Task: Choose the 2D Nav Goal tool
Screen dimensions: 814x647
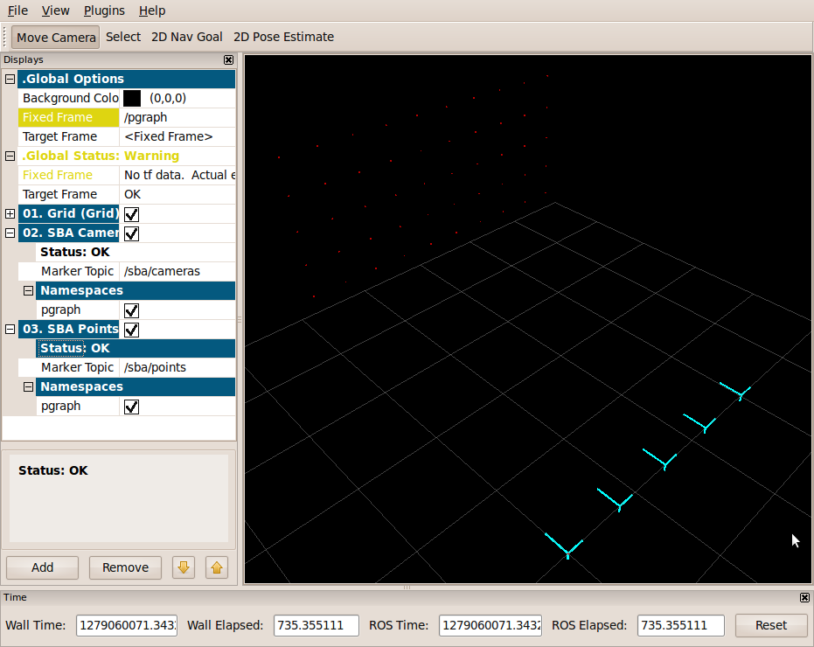Action: (187, 37)
